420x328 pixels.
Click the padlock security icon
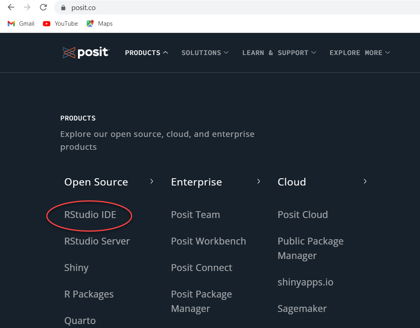point(63,8)
